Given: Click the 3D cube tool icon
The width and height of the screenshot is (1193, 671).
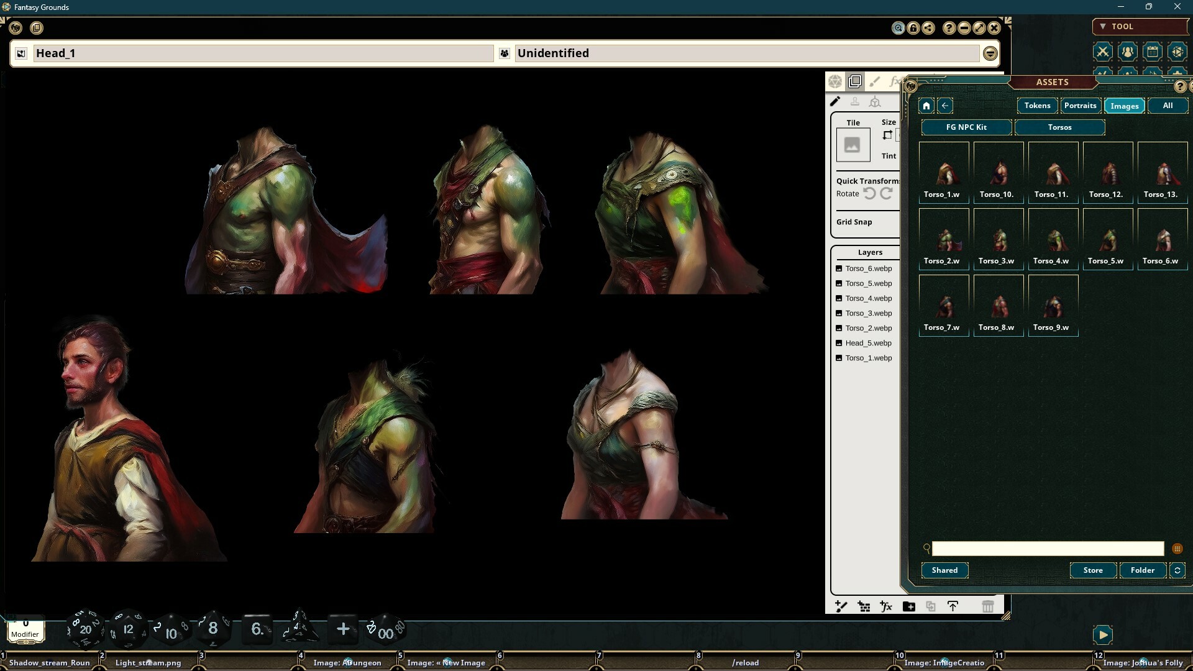Looking at the screenshot, I should (x=876, y=101).
